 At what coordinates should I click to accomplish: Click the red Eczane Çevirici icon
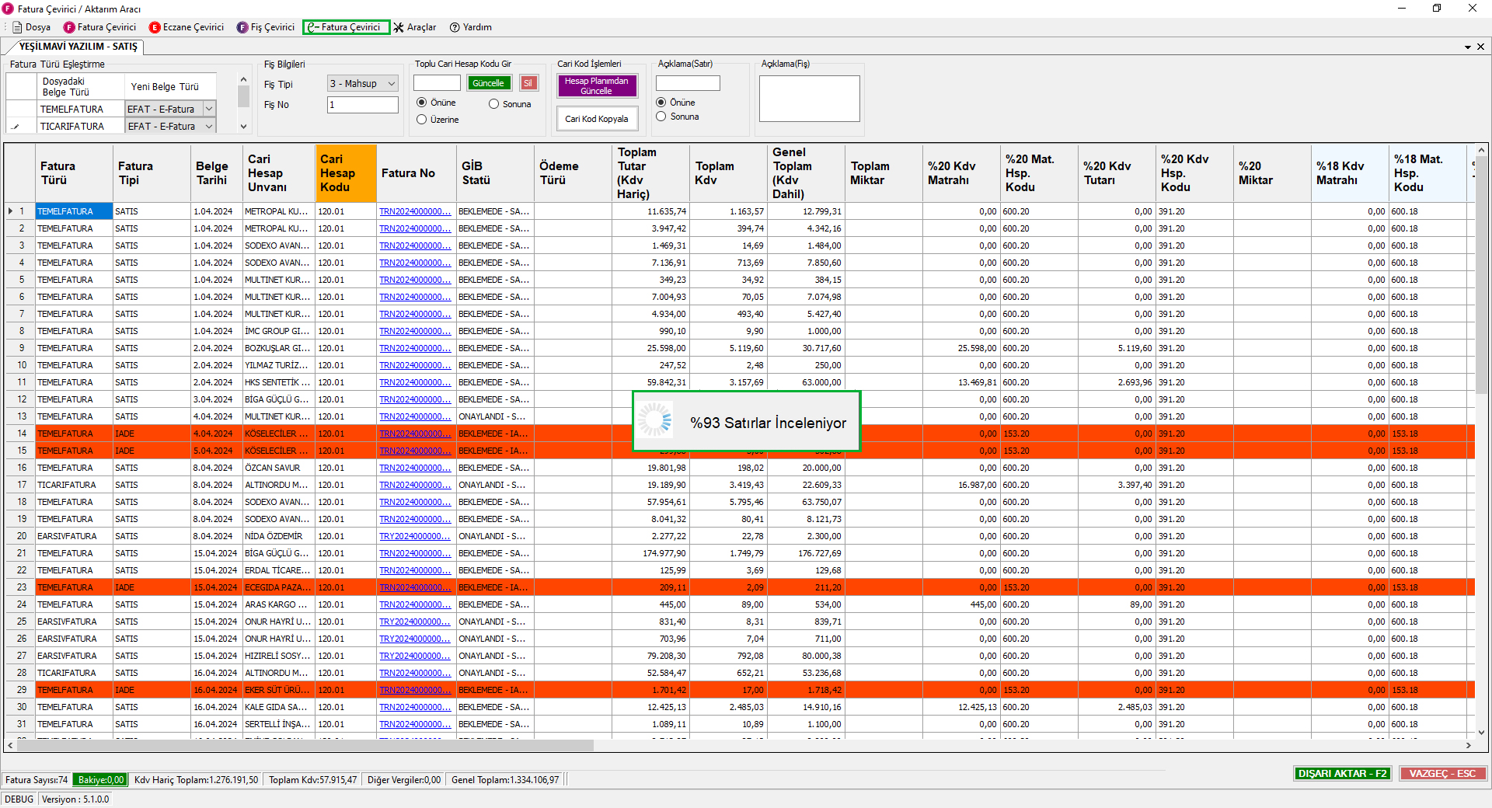[x=155, y=27]
